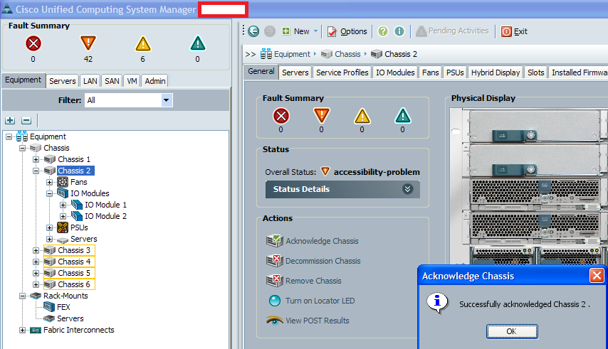Click the Decommission Chassis action icon
The height and width of the screenshot is (349, 608).
click(x=275, y=261)
